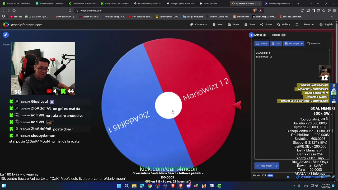This screenshot has width=338, height=190.
Task: Shuffle the wheel entries
Action: pos(261,44)
